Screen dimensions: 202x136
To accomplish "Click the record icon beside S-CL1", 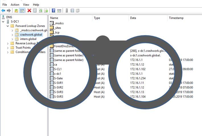I will click(52, 69).
